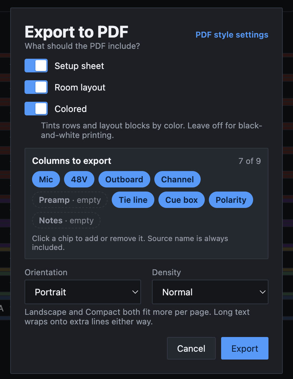
Task: Click the Cancel button
Action: click(191, 348)
